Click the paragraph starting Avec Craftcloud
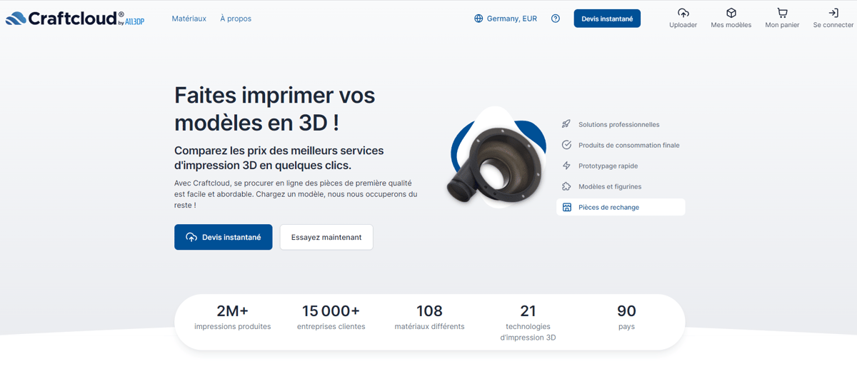This screenshot has width=857, height=369. tap(296, 194)
